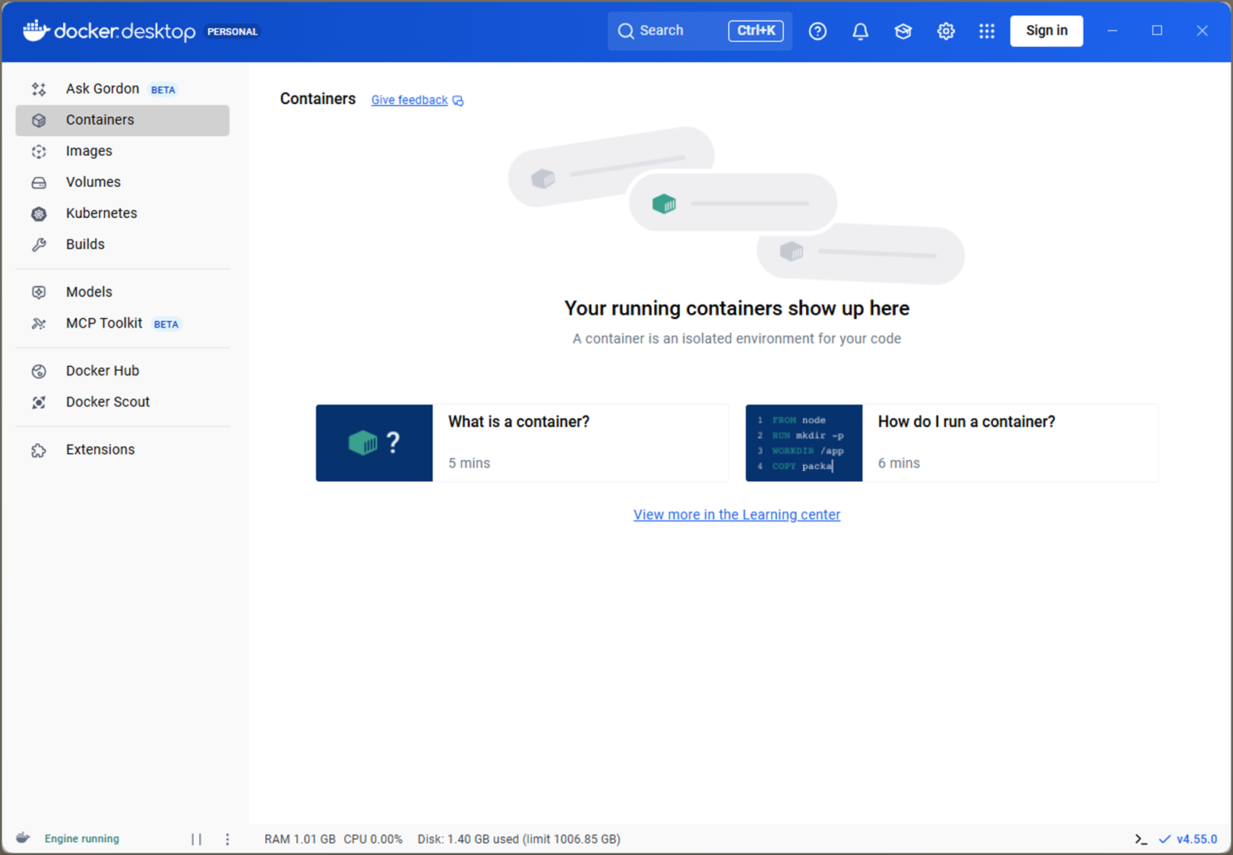Image resolution: width=1233 pixels, height=855 pixels.
Task: Open the Builds section
Action: click(x=122, y=245)
